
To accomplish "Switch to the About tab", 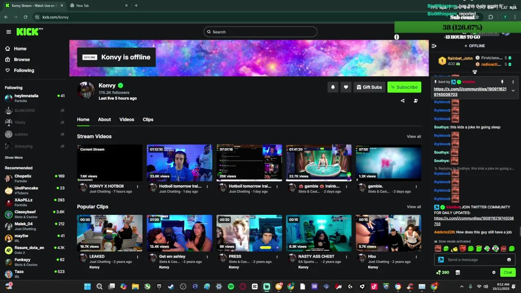I will tap(104, 119).
